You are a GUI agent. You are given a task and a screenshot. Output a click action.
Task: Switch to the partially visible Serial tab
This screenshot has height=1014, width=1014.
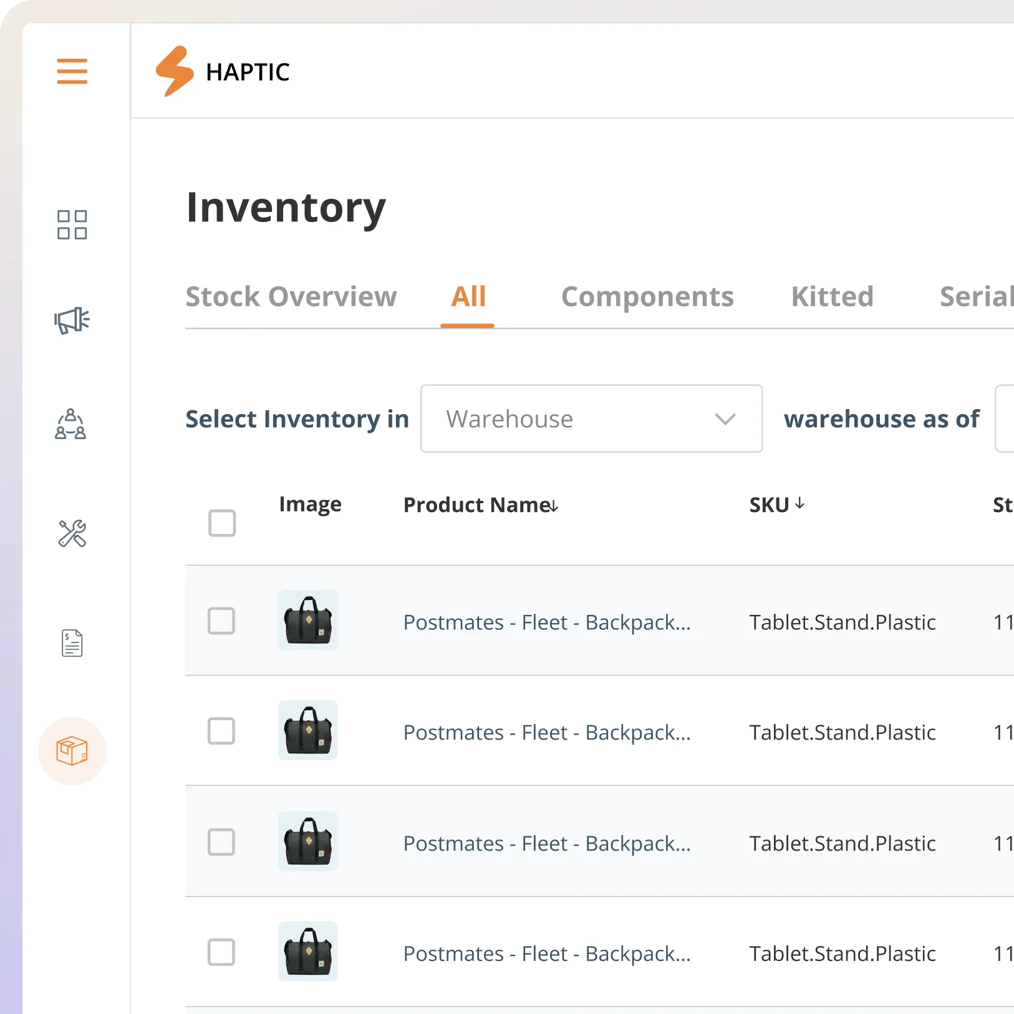point(977,296)
